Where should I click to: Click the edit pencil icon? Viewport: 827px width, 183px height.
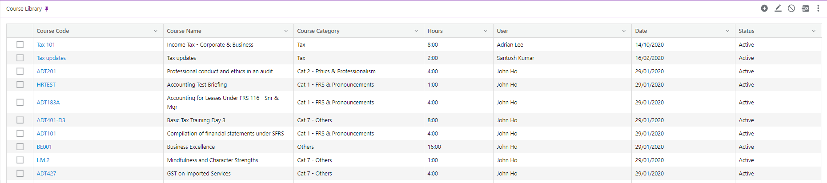coord(778,8)
